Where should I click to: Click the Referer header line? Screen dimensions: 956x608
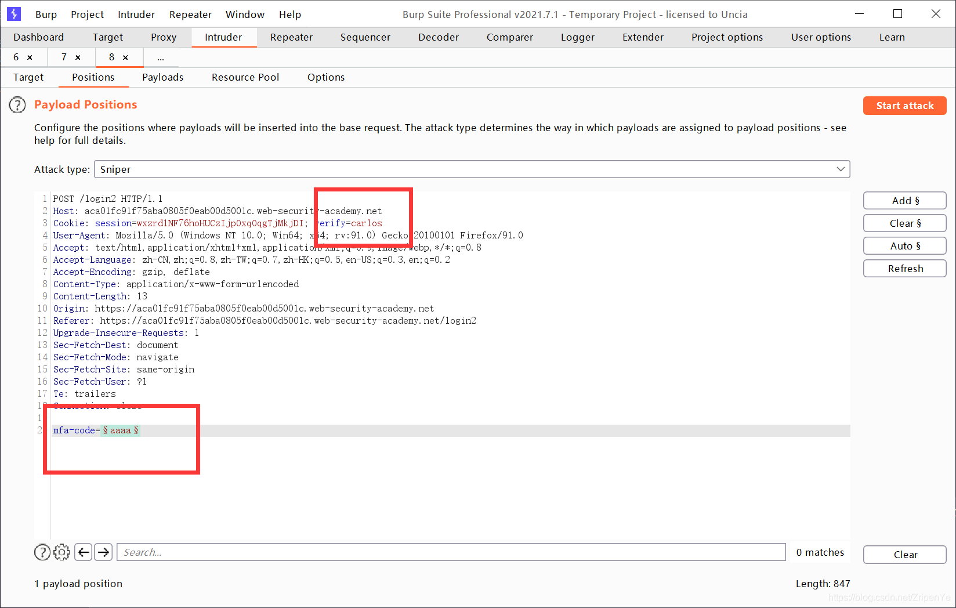(x=265, y=321)
